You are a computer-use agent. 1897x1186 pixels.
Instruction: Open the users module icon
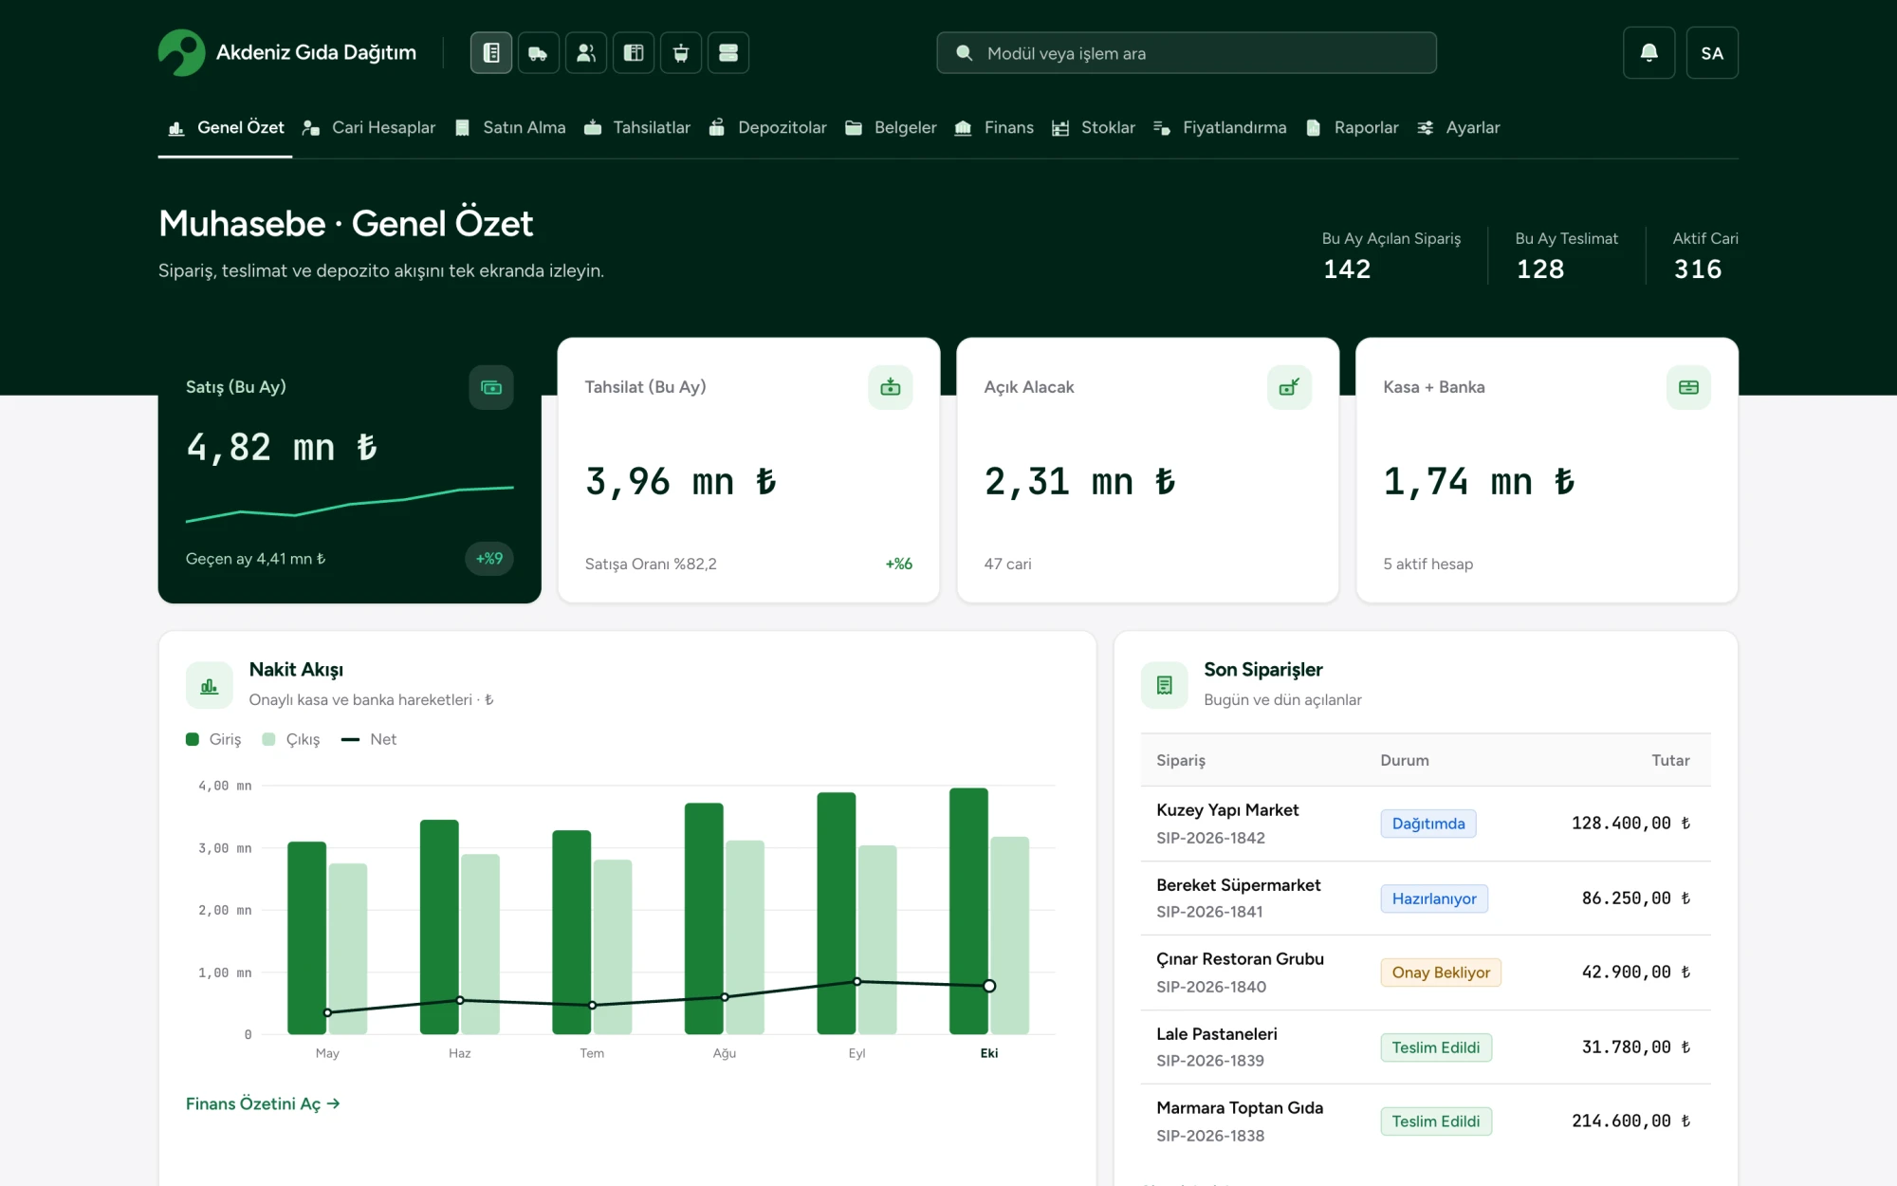tap(586, 53)
